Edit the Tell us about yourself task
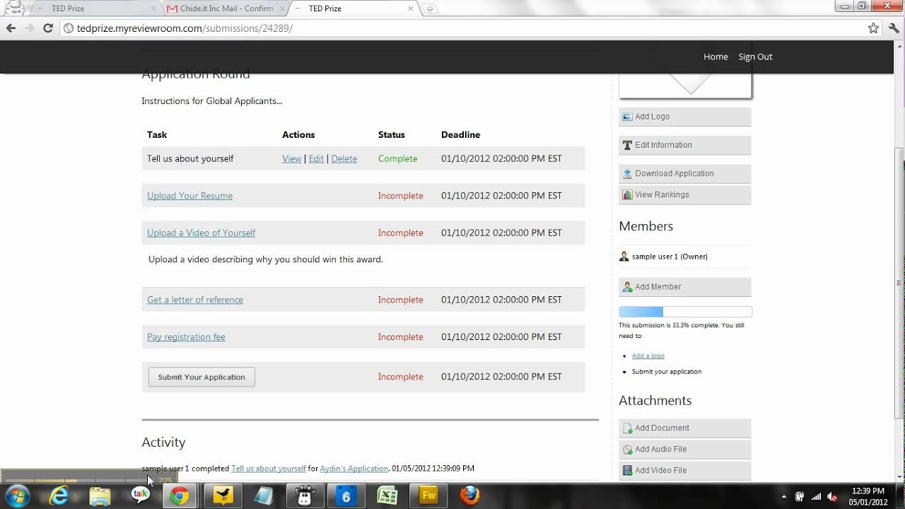 pos(316,159)
